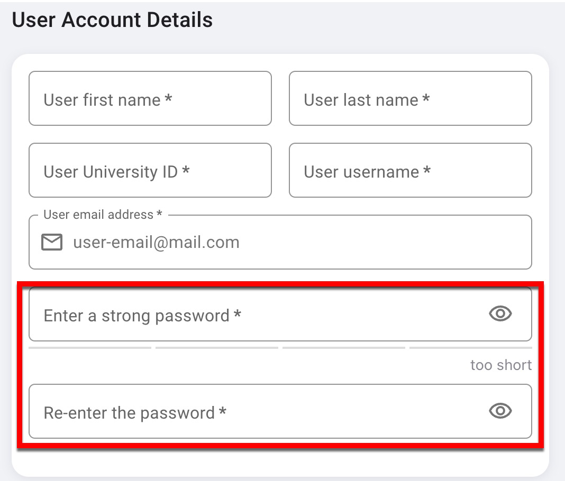Click the 'too short' strength message
This screenshot has height=481, width=565.
[x=500, y=365]
